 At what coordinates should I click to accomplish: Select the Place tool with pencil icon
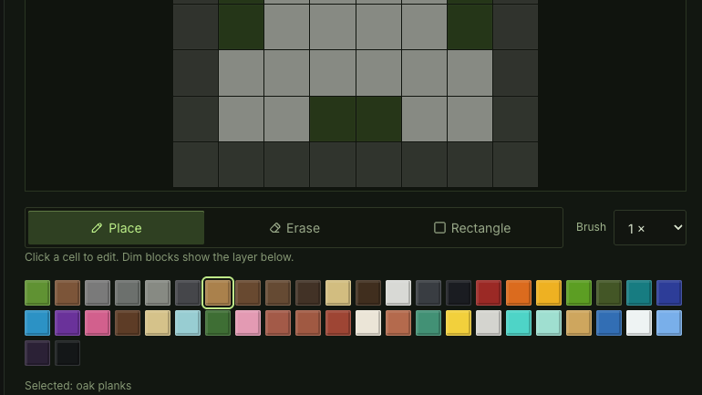116,228
